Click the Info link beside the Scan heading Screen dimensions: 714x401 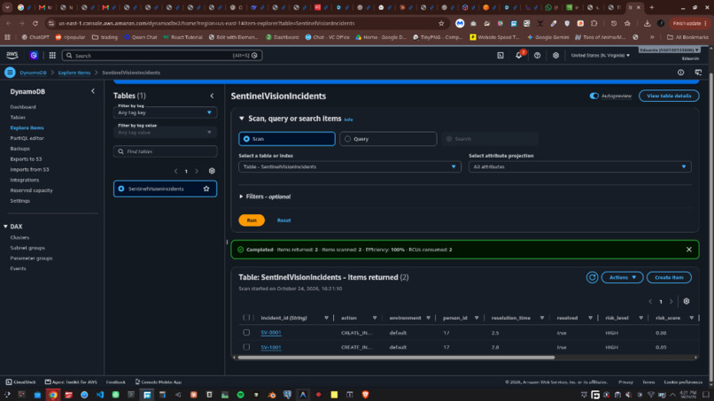point(348,120)
